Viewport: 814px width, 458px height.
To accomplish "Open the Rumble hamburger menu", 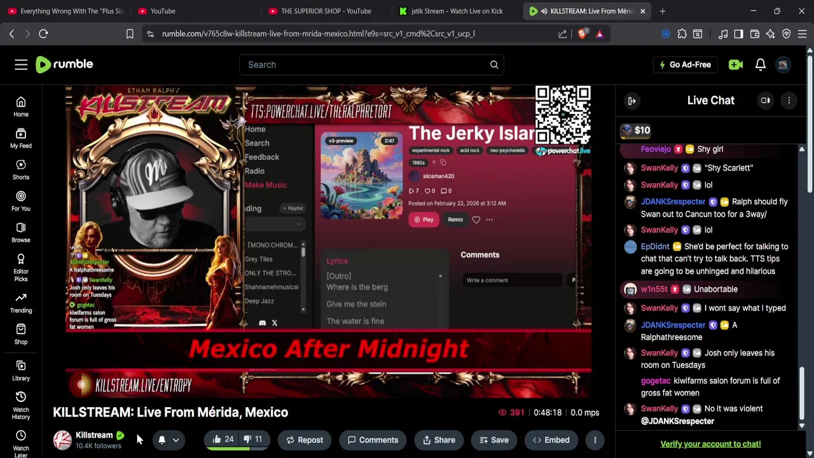I will 21,64.
